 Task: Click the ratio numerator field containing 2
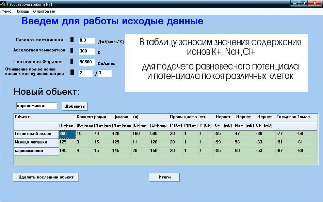[85, 73]
